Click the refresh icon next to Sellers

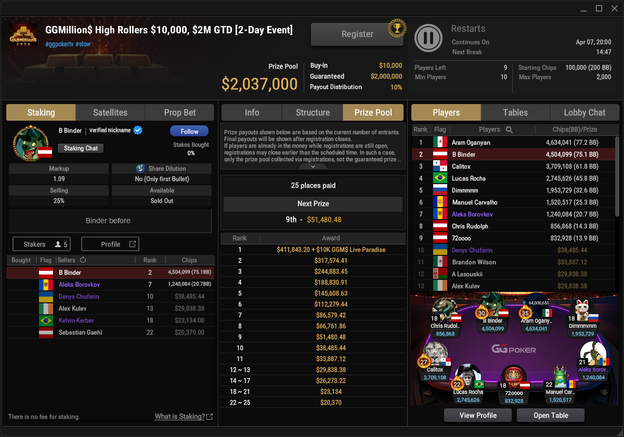(x=83, y=260)
